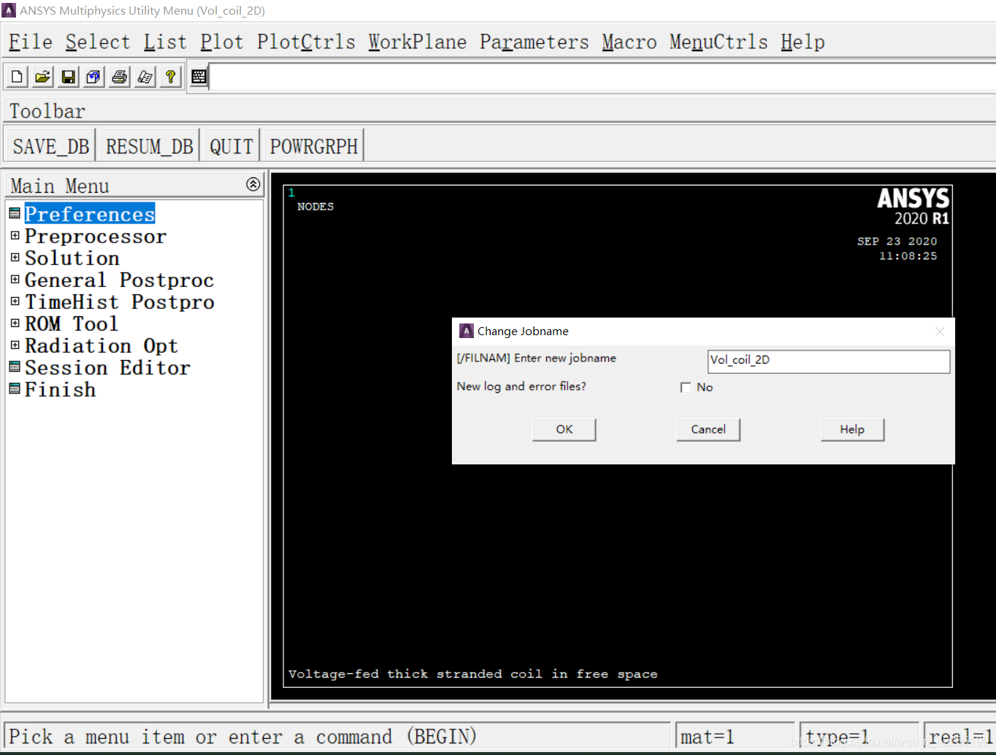Open the Plot menu

[222, 42]
